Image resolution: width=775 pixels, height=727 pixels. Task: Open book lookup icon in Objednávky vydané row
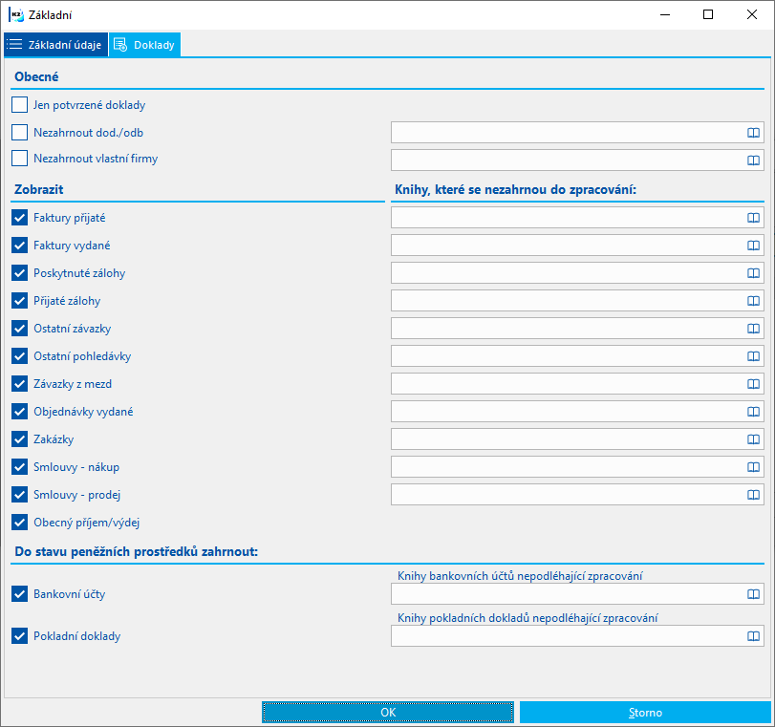[753, 411]
